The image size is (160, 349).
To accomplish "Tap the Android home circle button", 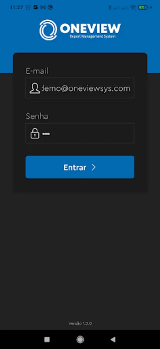I will pyautogui.click(x=80, y=339).
